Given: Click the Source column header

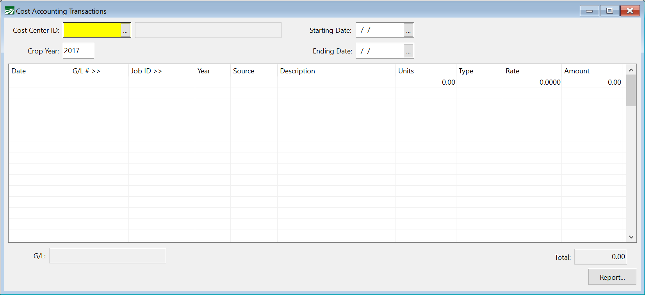Looking at the screenshot, I should click(x=254, y=71).
